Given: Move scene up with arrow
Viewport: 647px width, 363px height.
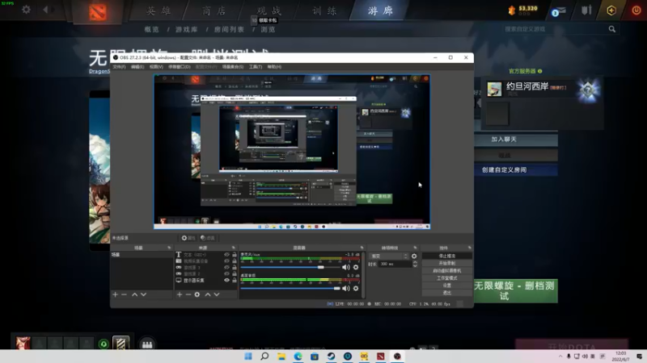Looking at the screenshot, I should (134, 294).
